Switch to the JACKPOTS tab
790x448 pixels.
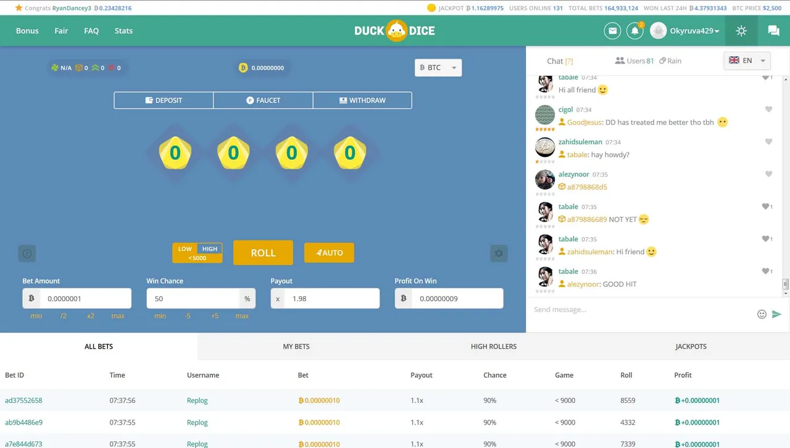691,346
